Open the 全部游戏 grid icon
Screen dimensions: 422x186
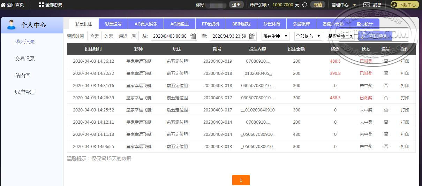point(42,5)
